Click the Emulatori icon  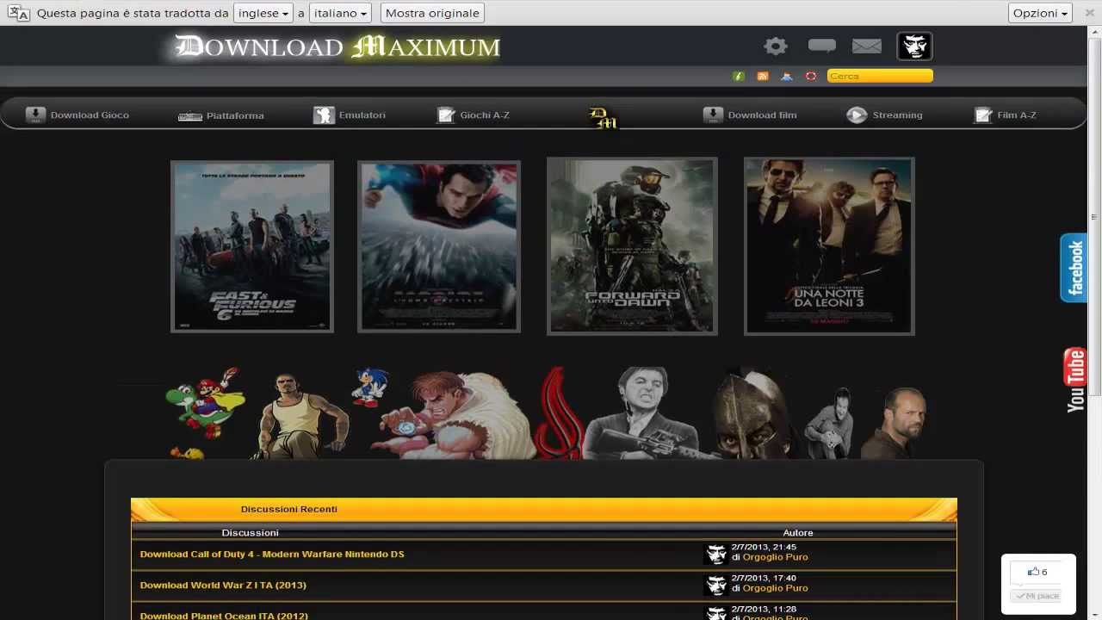click(x=324, y=115)
